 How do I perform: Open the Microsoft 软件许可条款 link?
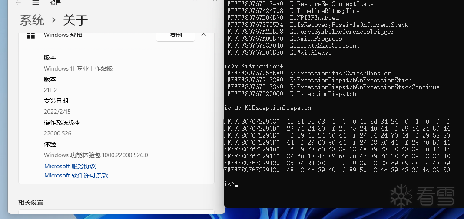click(76, 175)
